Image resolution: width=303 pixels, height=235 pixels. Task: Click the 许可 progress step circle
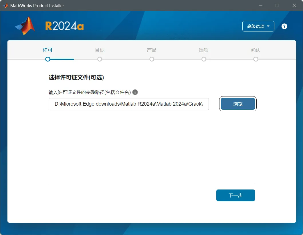point(48,59)
